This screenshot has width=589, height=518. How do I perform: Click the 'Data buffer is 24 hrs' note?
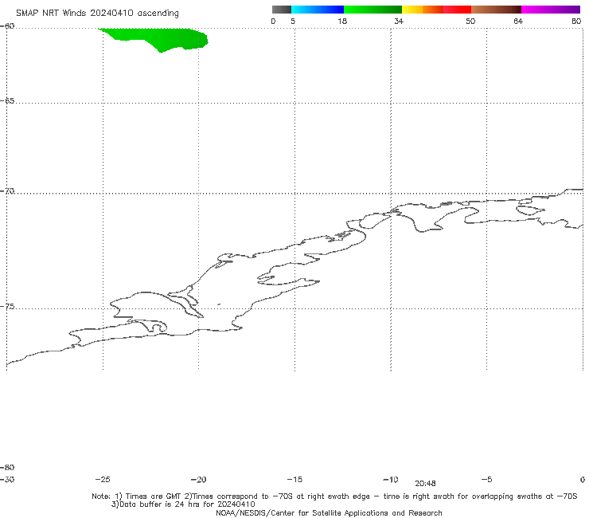[183, 504]
